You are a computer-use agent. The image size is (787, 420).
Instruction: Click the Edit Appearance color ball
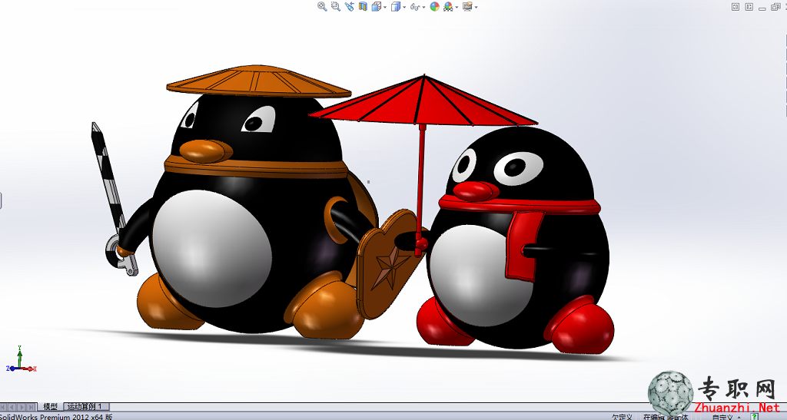tap(435, 6)
